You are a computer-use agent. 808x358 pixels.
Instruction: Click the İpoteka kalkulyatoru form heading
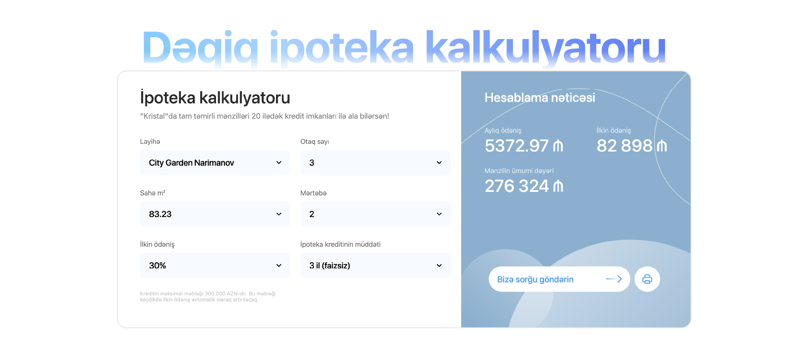[x=215, y=97]
